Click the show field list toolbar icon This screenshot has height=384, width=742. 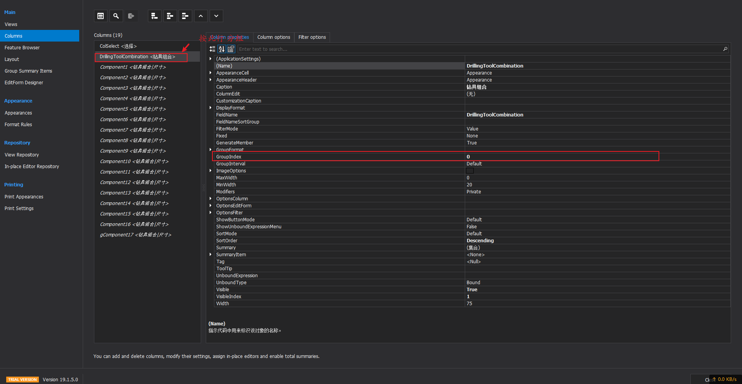tap(101, 16)
